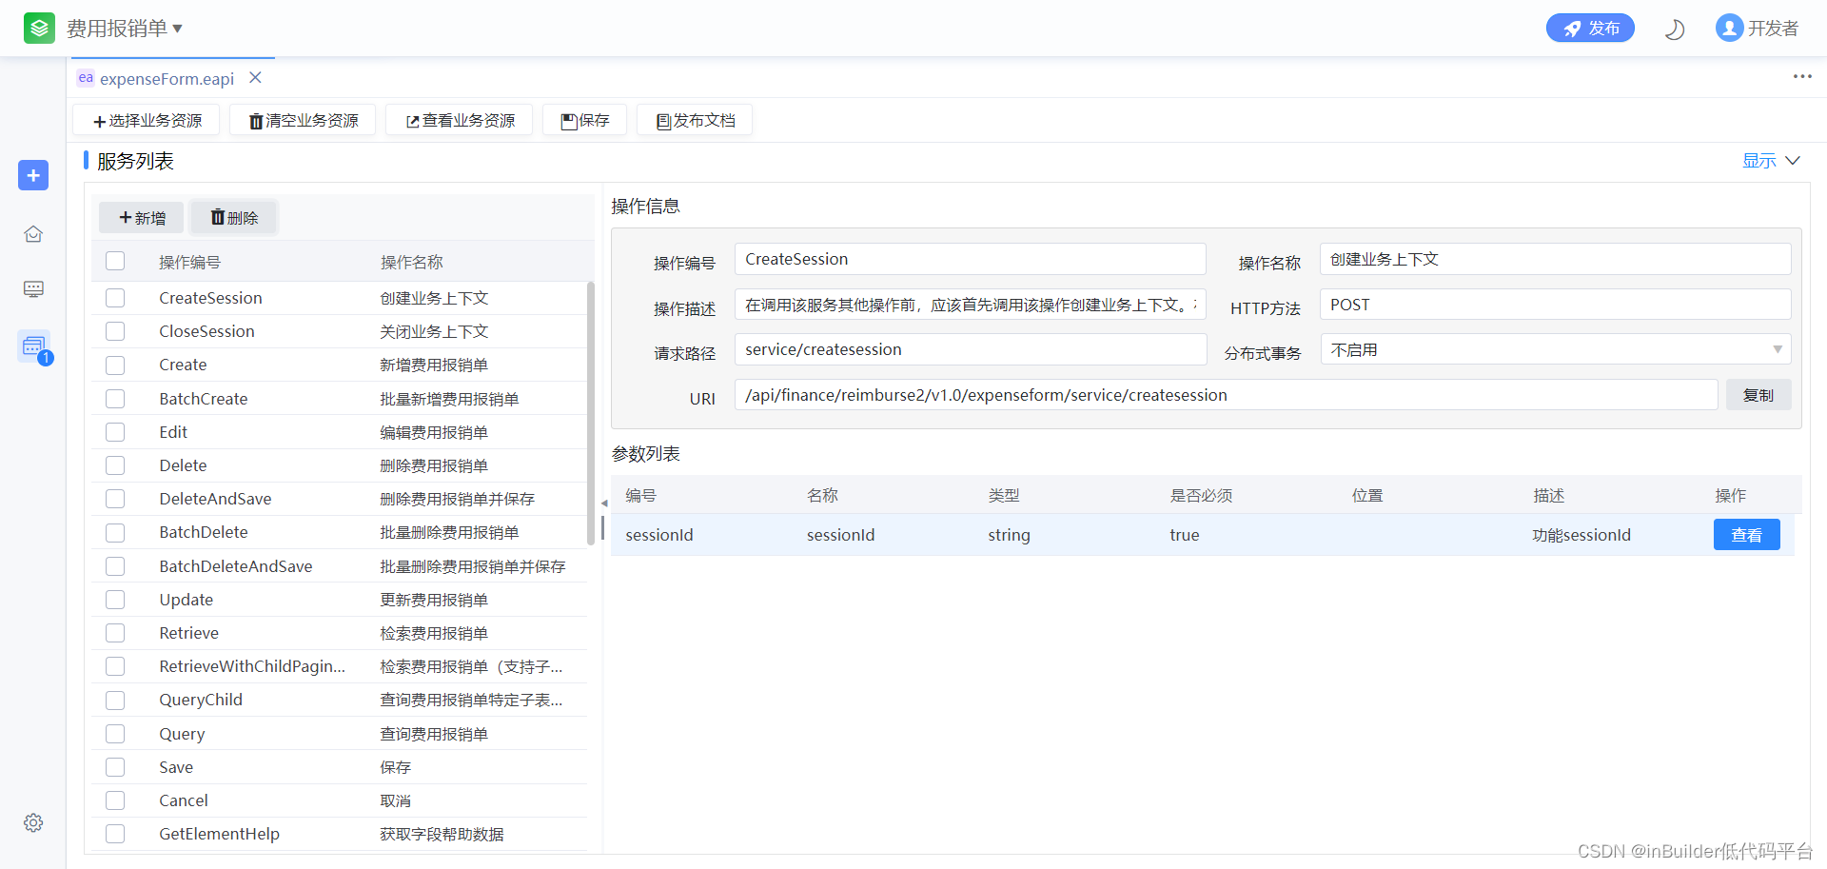The width and height of the screenshot is (1827, 869).
Task: Open the 费用报销单 title dropdown
Action: point(125,29)
